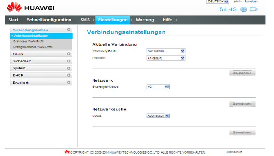Select Verbindungseinstellungen in the sidebar
Screen dimensions: 274x156
[x=41, y=36]
